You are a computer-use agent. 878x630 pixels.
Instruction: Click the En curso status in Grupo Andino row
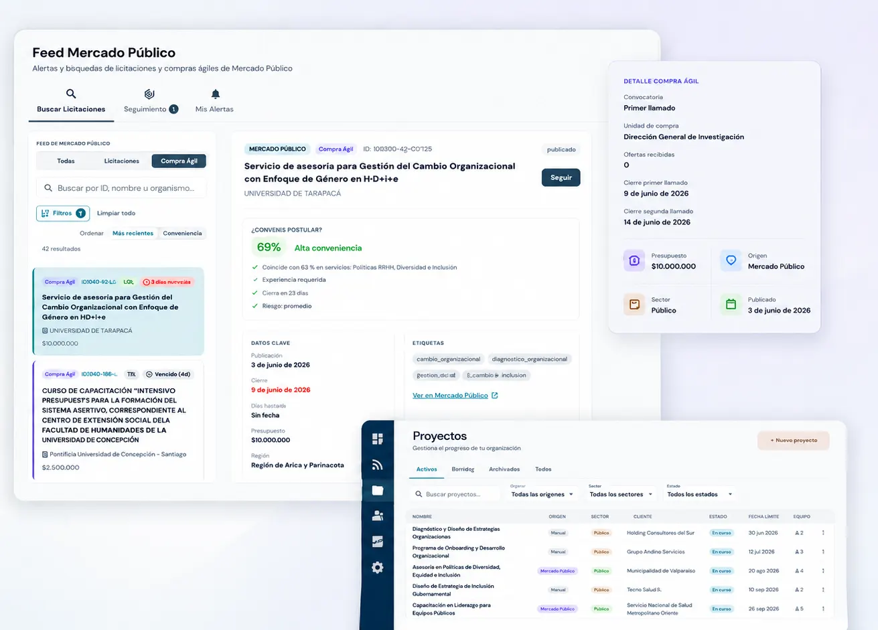[721, 552]
